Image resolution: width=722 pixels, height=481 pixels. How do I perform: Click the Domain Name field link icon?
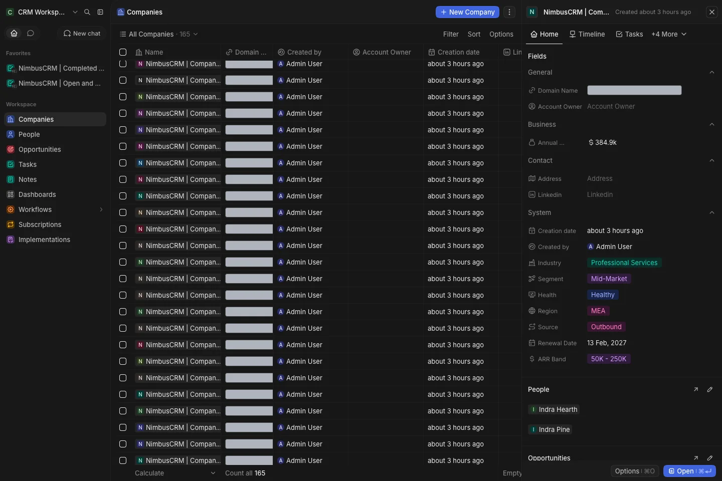point(532,91)
